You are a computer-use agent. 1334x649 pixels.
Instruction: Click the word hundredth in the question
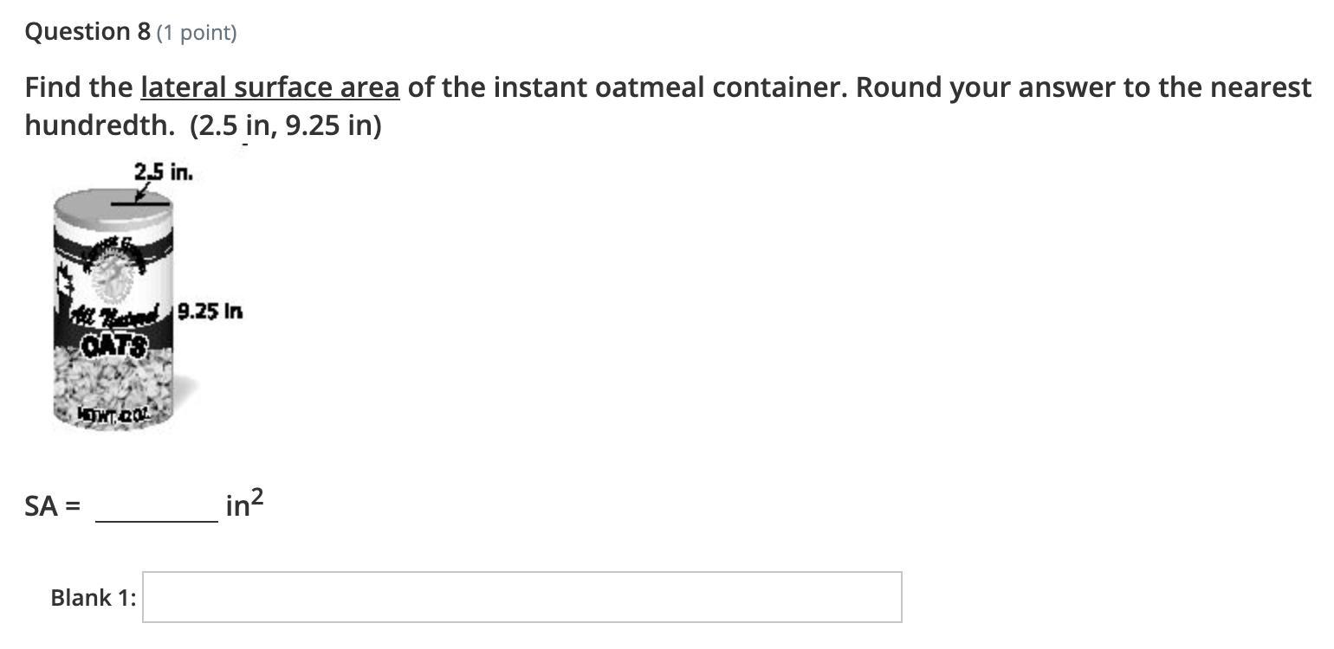(100, 126)
